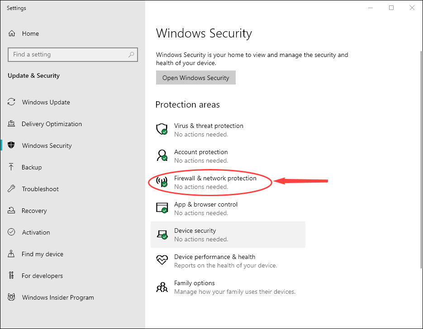Click "Reports on the health of your device."
The width and height of the screenshot is (423, 329).
pos(226,265)
